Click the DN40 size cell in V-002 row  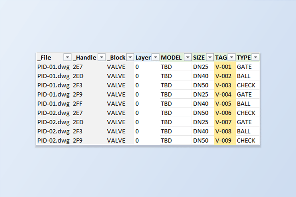coord(203,76)
